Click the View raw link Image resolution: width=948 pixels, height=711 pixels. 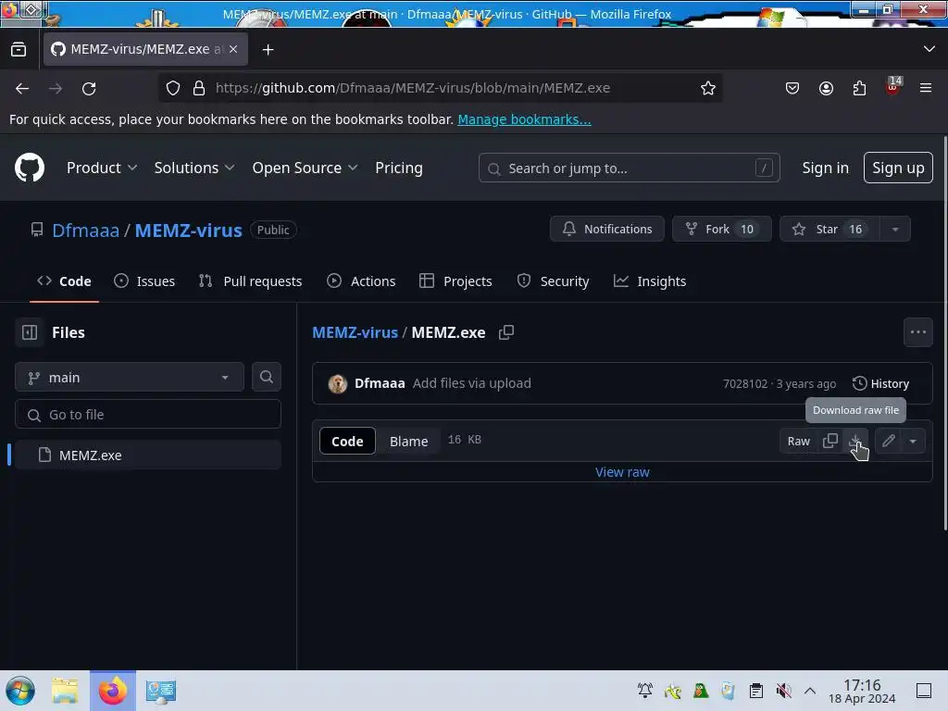[622, 471]
